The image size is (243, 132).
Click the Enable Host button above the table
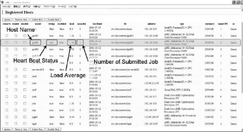37,20
